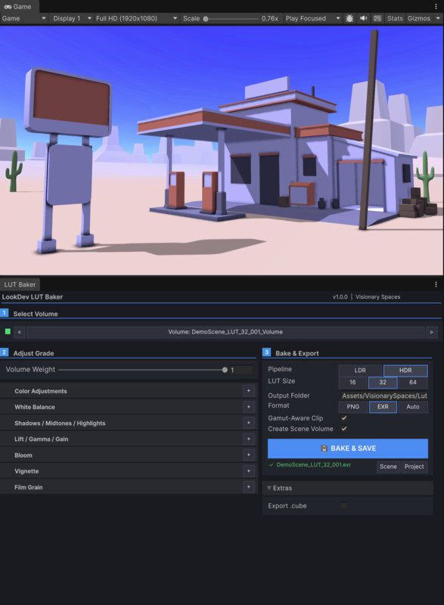
Task: Select the LUT Baker tab
Action: coord(20,284)
